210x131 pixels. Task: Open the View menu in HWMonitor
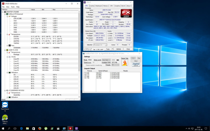(8, 7)
